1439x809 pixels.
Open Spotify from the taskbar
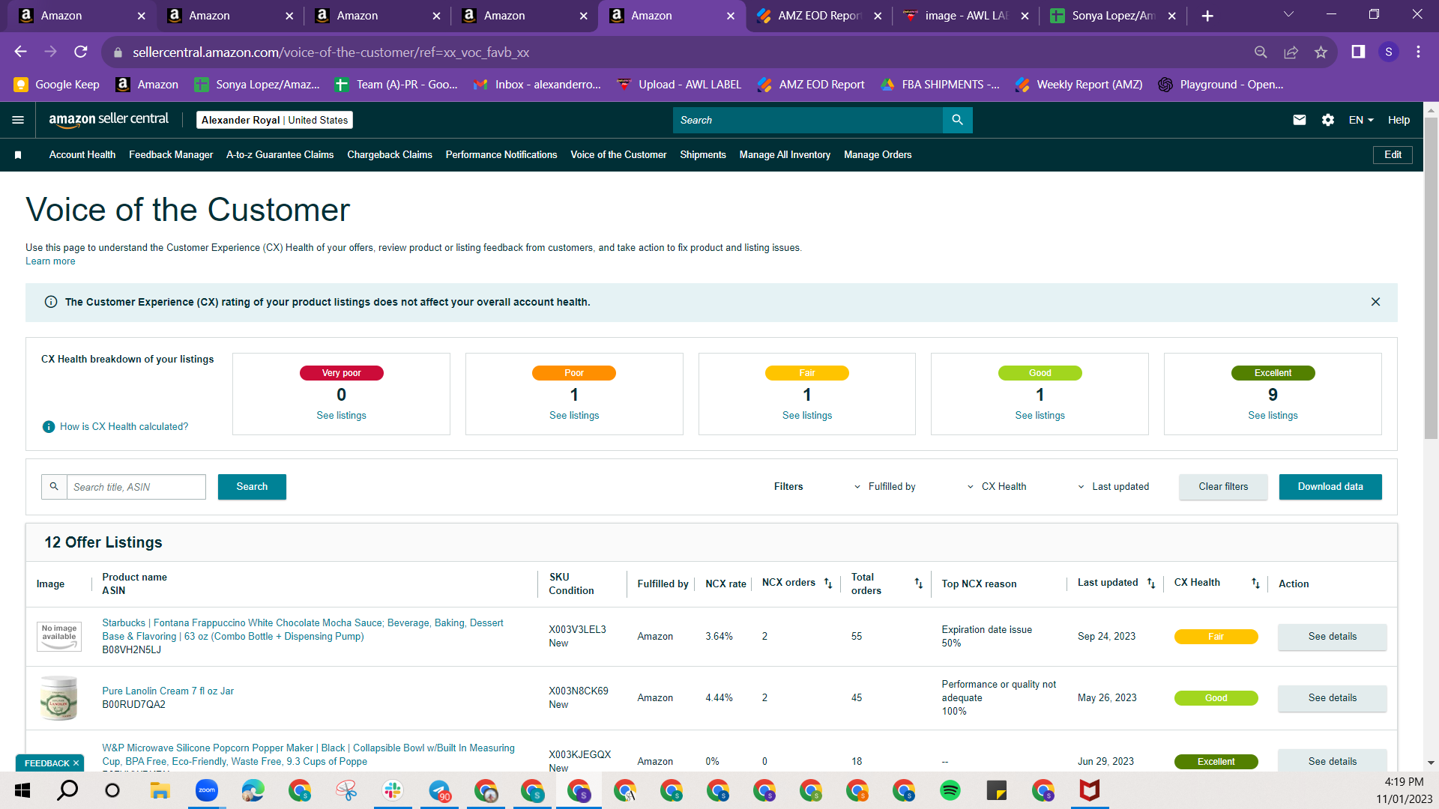[950, 790]
